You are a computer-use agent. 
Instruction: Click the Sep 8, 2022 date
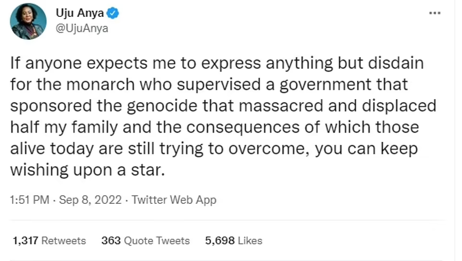[x=89, y=199]
